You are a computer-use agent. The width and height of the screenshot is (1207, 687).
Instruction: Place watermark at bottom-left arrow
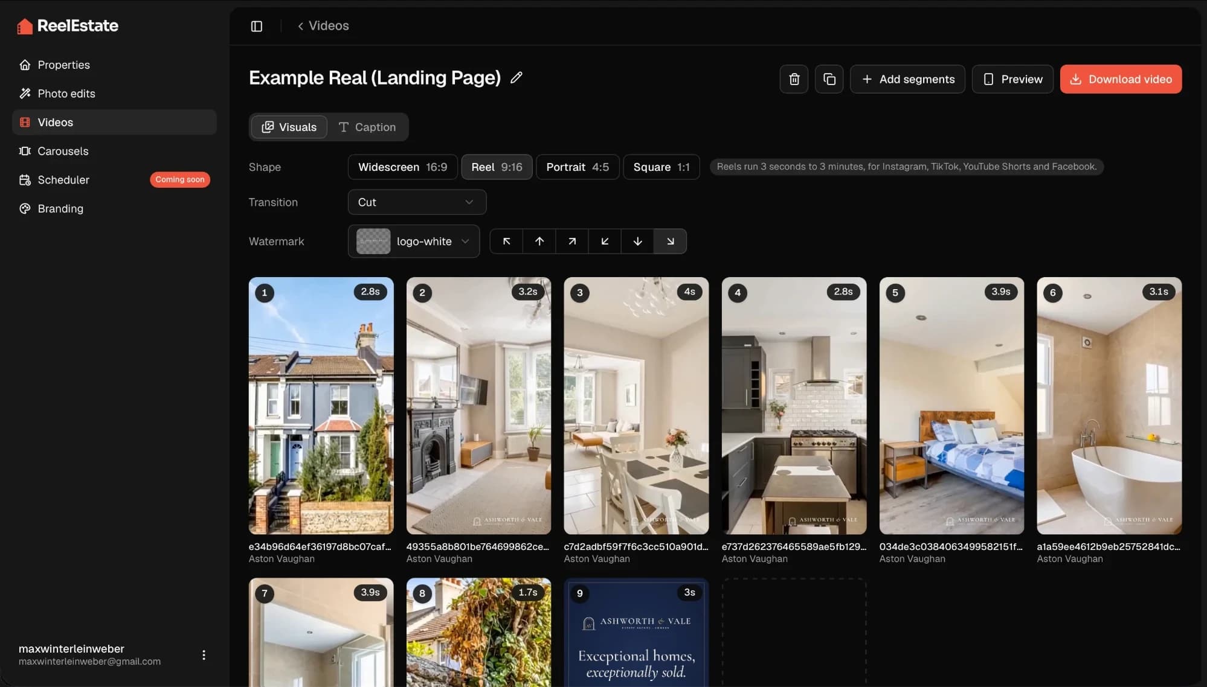pyautogui.click(x=604, y=241)
